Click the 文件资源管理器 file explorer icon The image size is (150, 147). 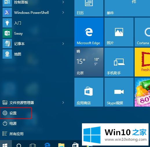tap(5, 103)
